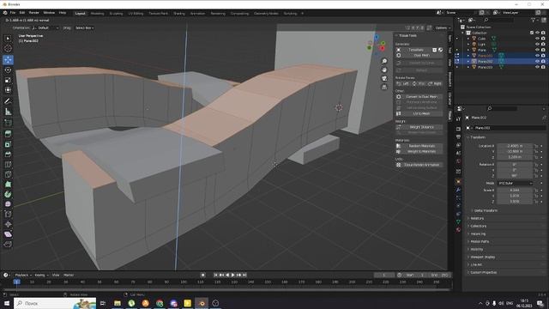
Task: Open the viewport Options dropdown
Action: coord(443,27)
